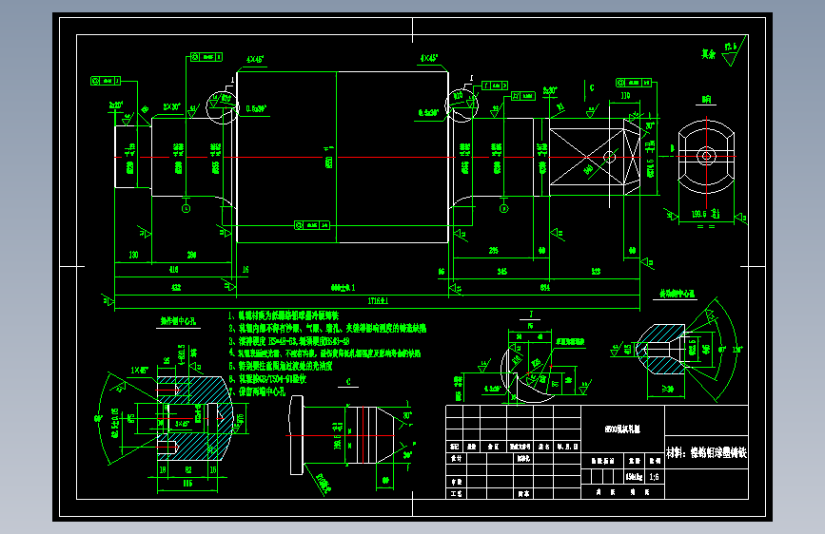Click the I detail view label

(x=531, y=314)
